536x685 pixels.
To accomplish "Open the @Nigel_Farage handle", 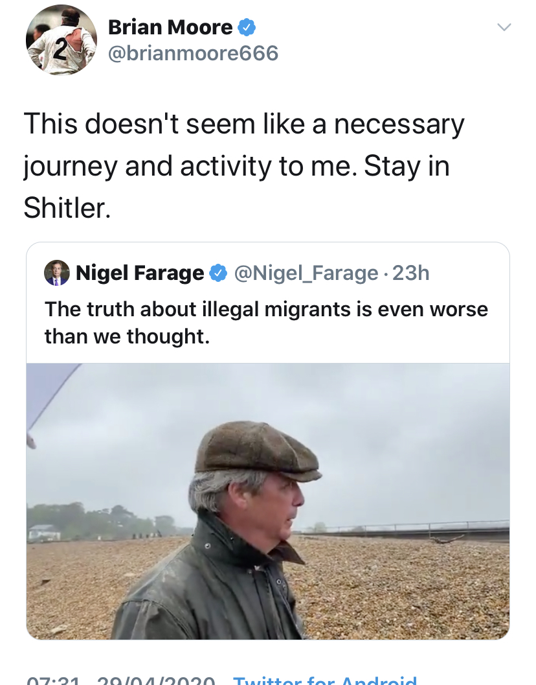I will 306,273.
